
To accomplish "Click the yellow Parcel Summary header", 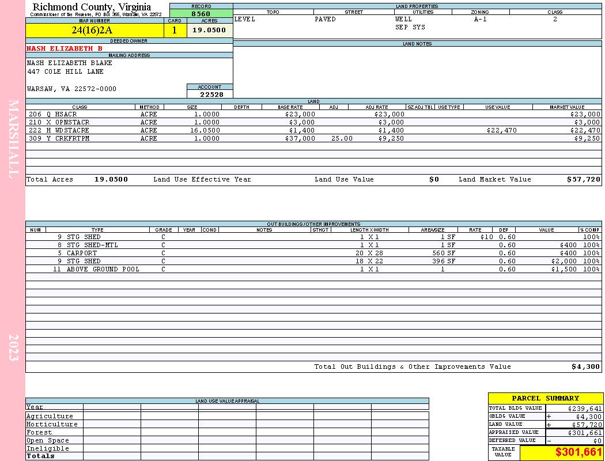I will pos(546,398).
